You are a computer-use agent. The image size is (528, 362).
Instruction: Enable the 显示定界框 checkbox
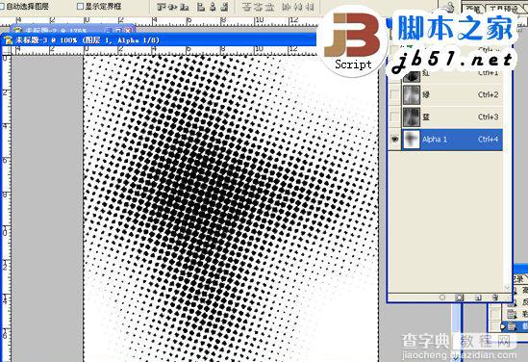click(80, 6)
